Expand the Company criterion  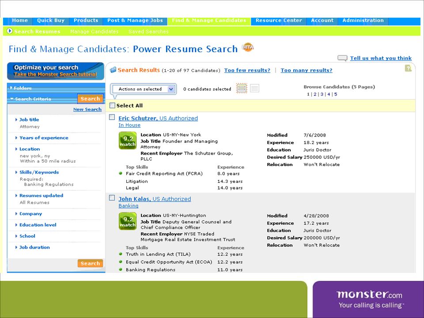coord(30,214)
